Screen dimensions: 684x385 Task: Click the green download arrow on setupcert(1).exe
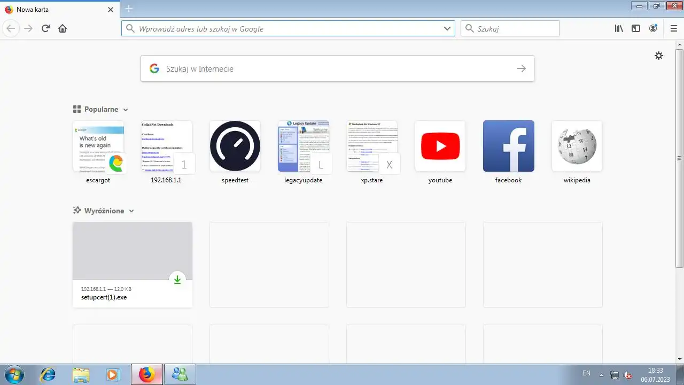pos(177,279)
